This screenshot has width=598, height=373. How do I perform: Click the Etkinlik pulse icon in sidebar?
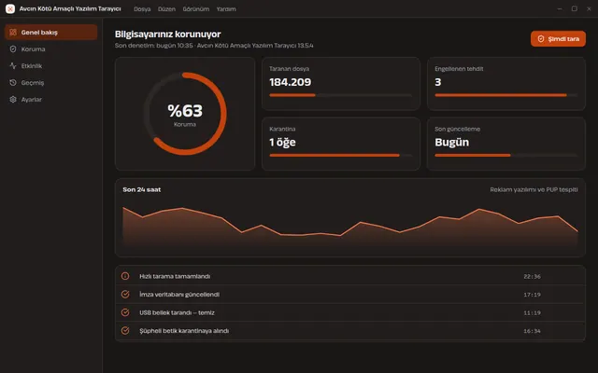(13, 66)
